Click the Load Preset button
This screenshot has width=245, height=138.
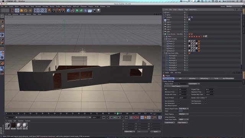170,123
